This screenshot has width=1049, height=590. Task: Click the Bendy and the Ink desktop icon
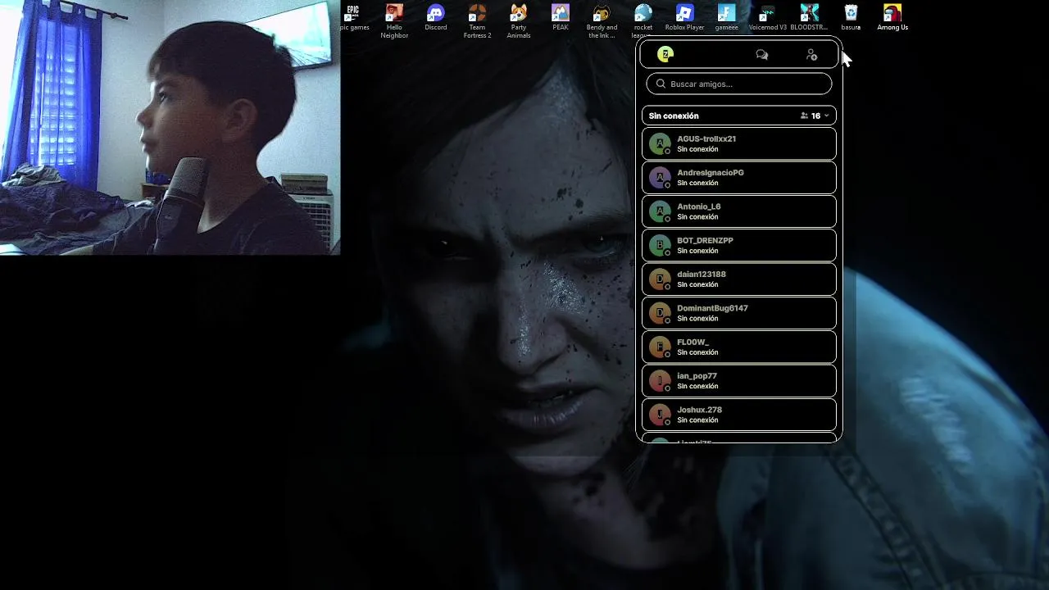click(x=602, y=22)
